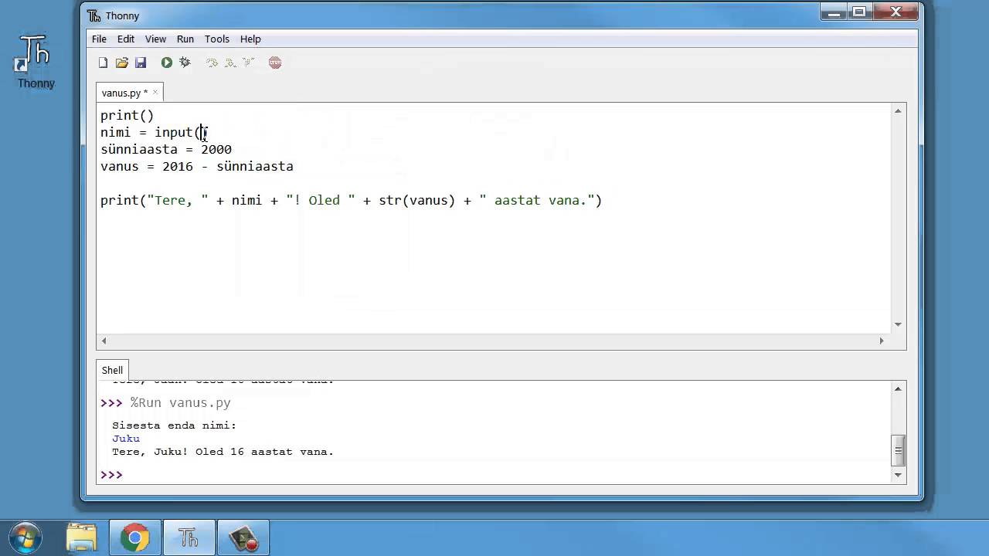The image size is (989, 556).
Task: Open Thonny desktop shortcut icon
Action: [36, 62]
